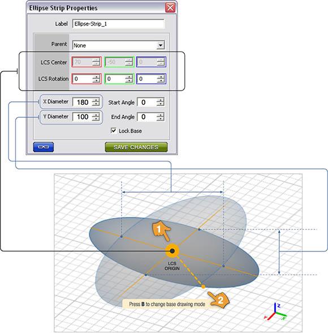328x333 pixels.
Task: Click the 'Y Diameter' label
Action: coord(56,117)
